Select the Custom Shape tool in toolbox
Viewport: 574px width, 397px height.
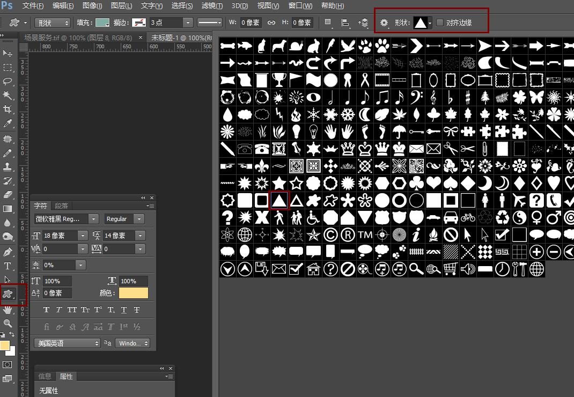pos(8,293)
